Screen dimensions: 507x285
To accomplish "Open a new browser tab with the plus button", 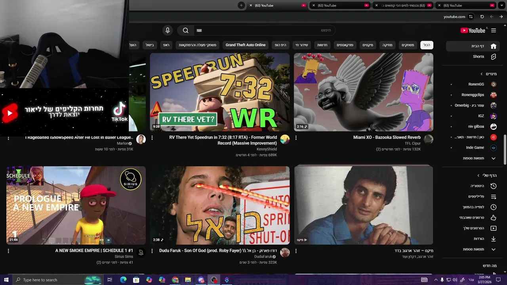I will click(x=241, y=5).
